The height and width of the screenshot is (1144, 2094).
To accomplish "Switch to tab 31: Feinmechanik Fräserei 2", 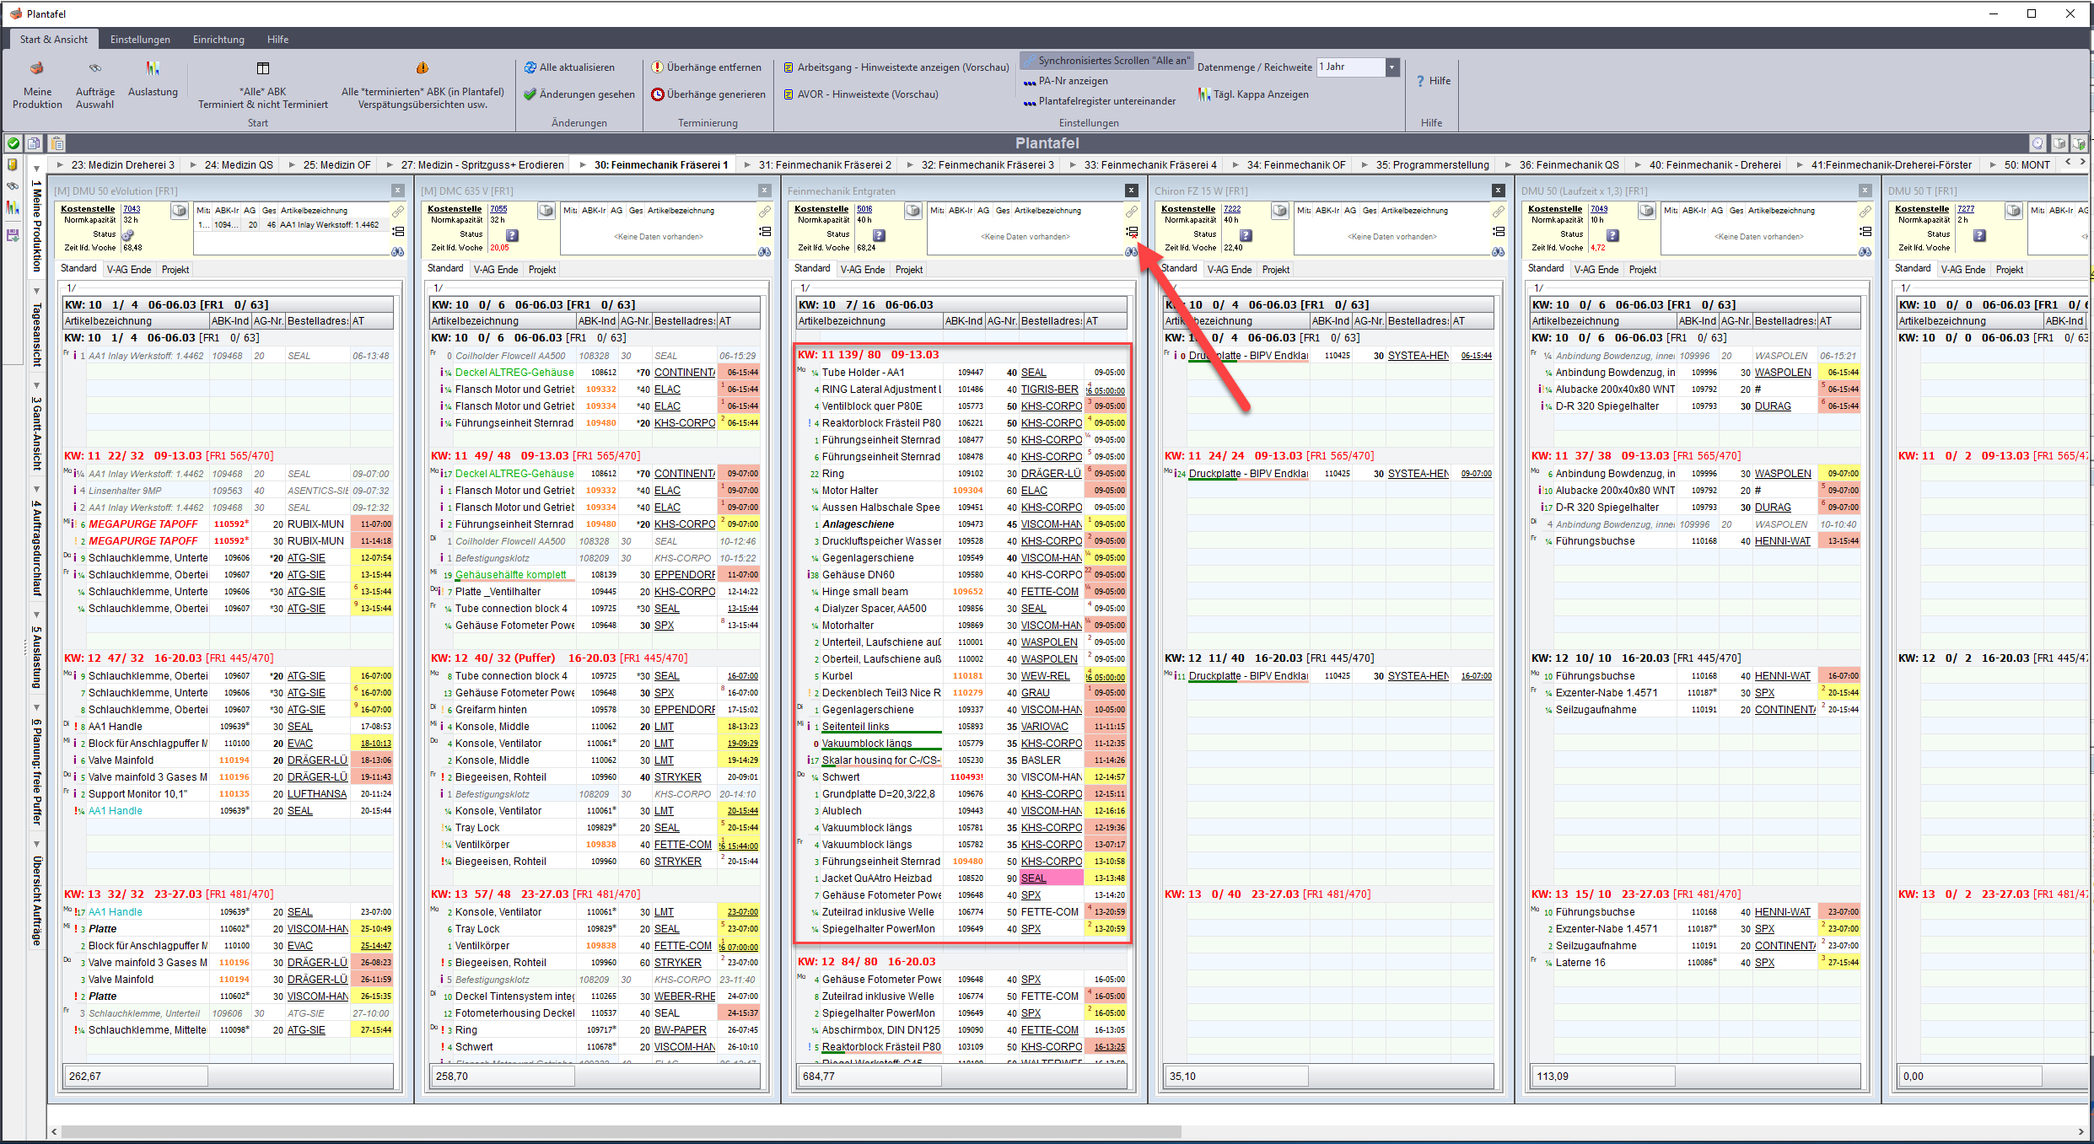I will click(x=824, y=165).
